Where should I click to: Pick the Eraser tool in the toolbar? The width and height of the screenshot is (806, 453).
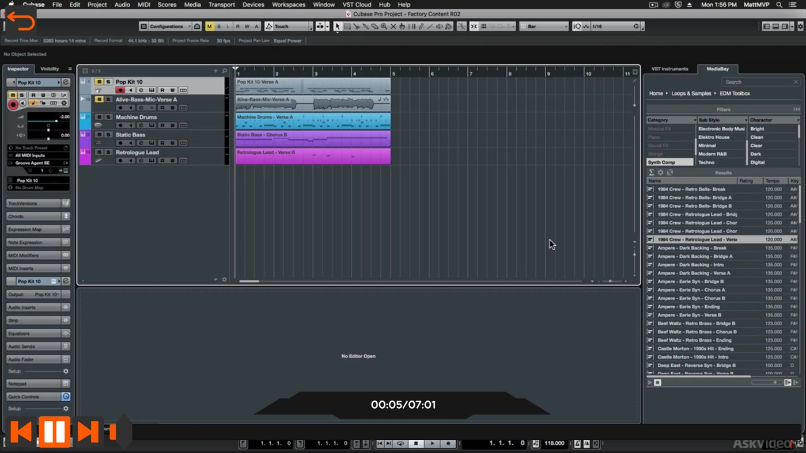(376, 26)
